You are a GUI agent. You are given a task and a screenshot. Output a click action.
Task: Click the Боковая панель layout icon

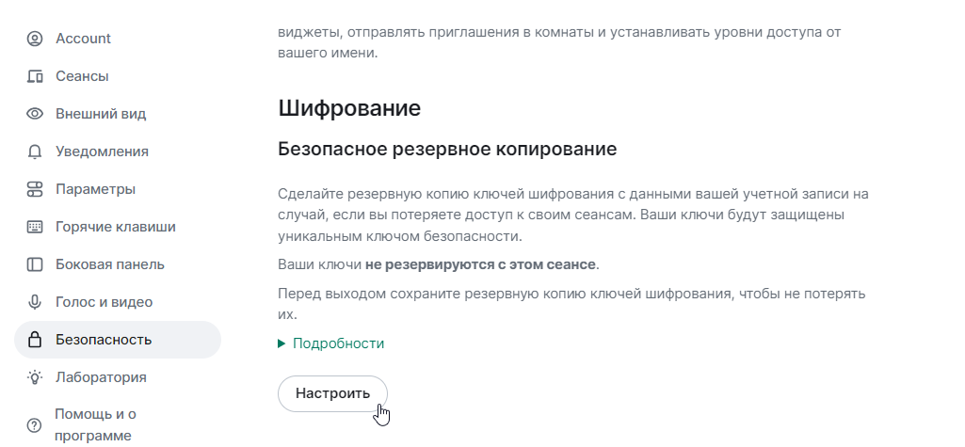coord(35,264)
